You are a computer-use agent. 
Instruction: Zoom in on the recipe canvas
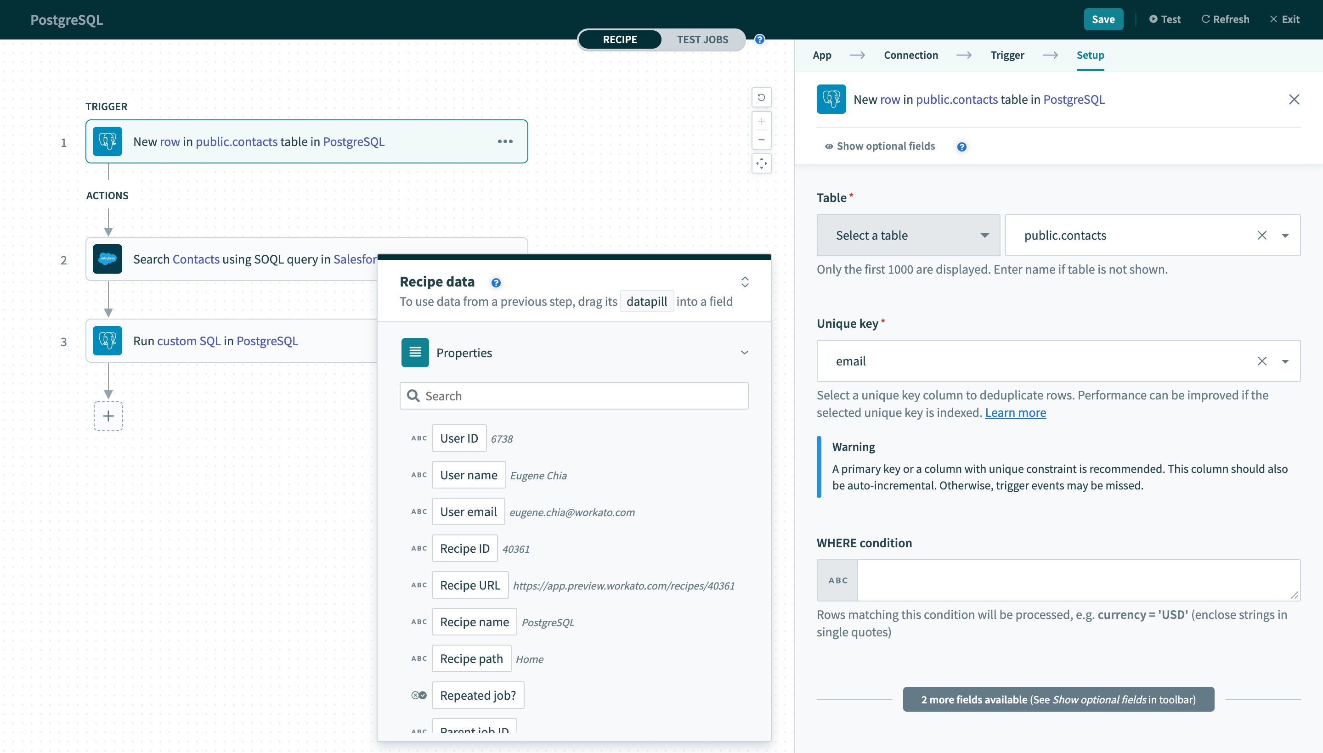(x=761, y=122)
